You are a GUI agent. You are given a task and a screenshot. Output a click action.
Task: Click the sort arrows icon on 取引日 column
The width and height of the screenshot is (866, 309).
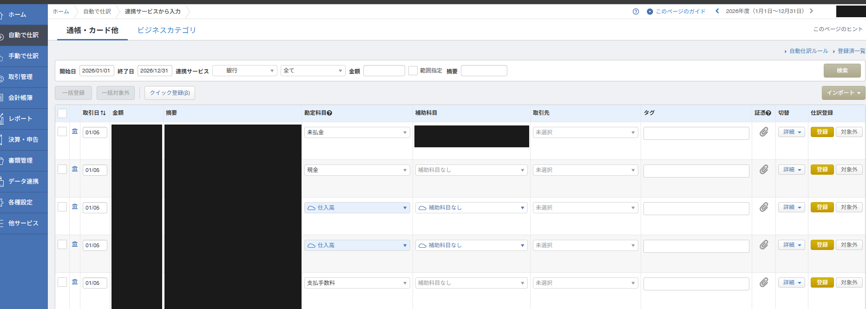tap(103, 113)
